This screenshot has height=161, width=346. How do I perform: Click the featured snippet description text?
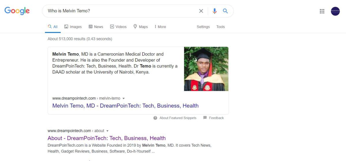click(x=115, y=63)
